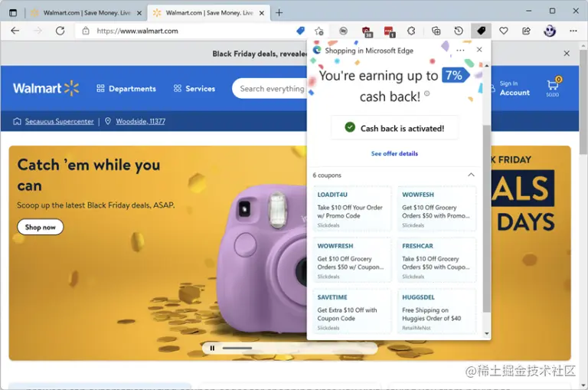Open tab actions menu icon
This screenshot has width=588, height=390.
click(13, 13)
